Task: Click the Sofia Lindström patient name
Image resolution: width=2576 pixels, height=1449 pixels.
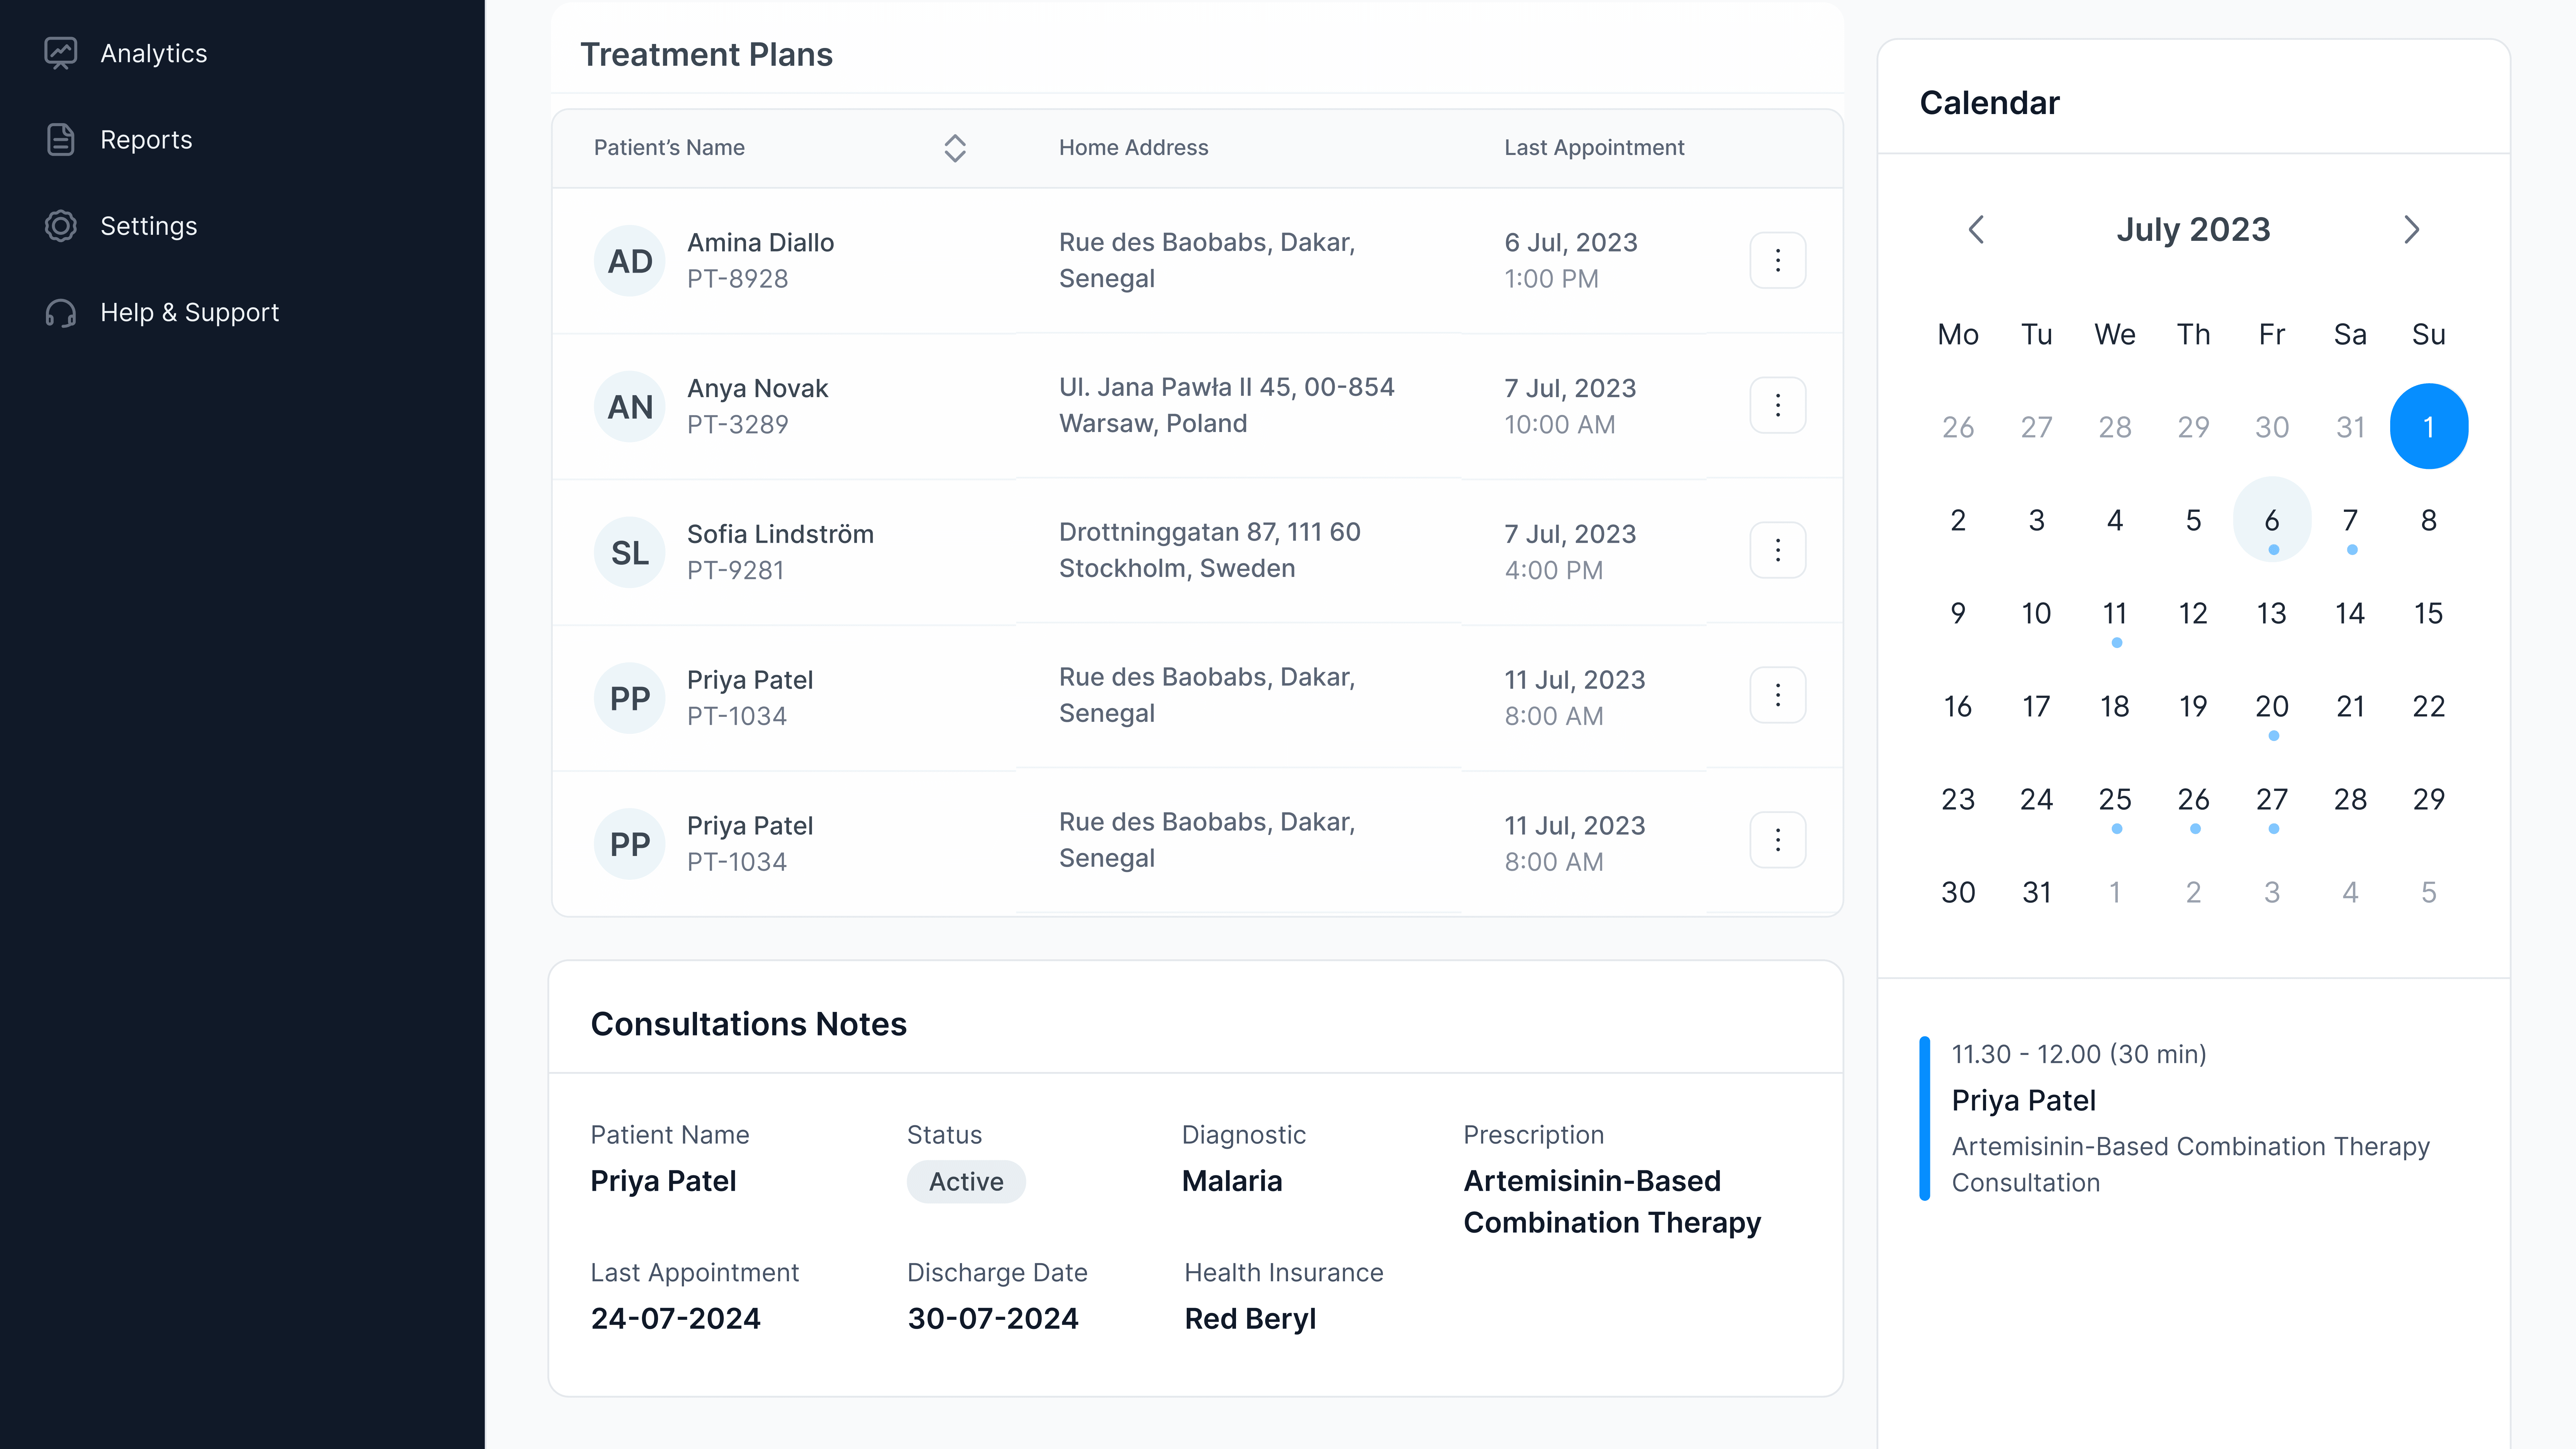Action: click(780, 534)
